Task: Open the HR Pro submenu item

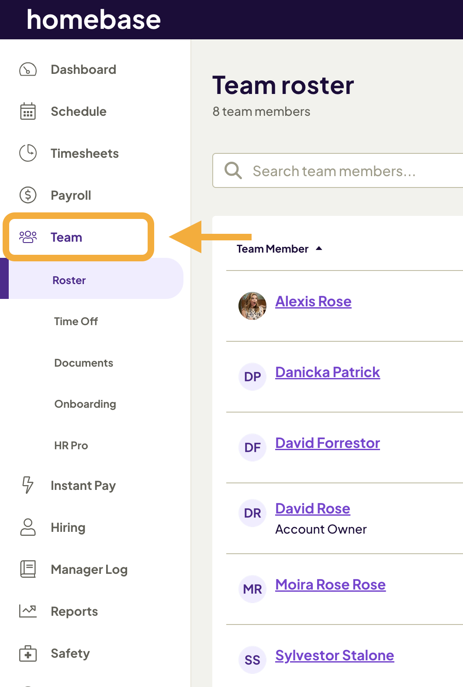Action: coord(71,445)
